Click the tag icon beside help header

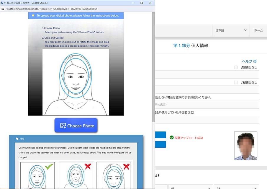tap(17, 139)
